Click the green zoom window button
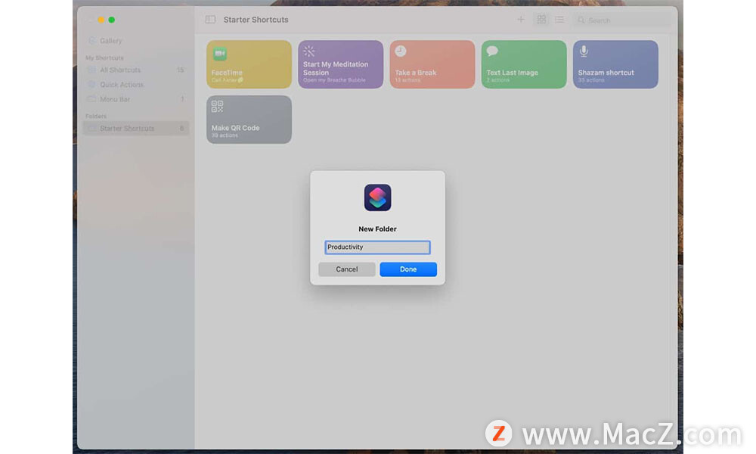 click(x=111, y=20)
